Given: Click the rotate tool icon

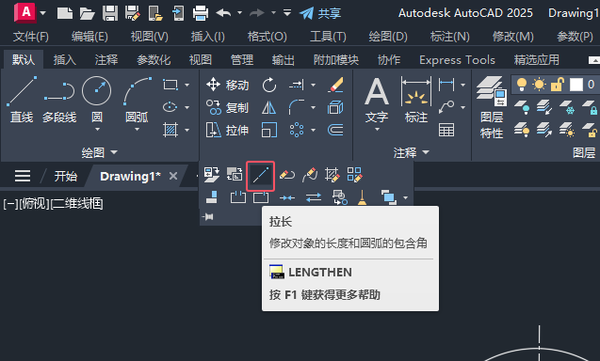Looking at the screenshot, I should (269, 85).
